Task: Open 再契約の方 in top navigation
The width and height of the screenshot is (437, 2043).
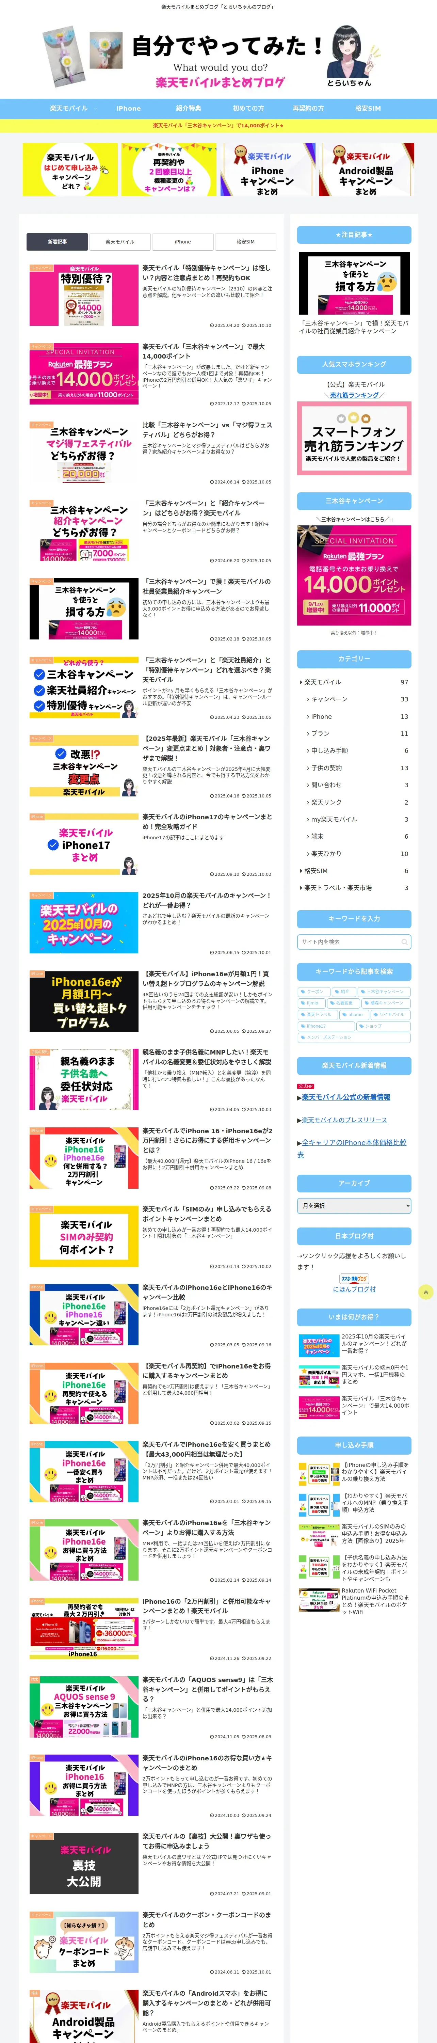Action: click(x=308, y=108)
